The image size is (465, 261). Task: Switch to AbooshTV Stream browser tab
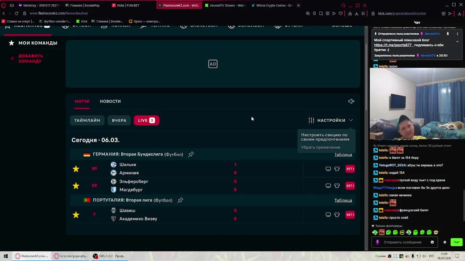225,5
